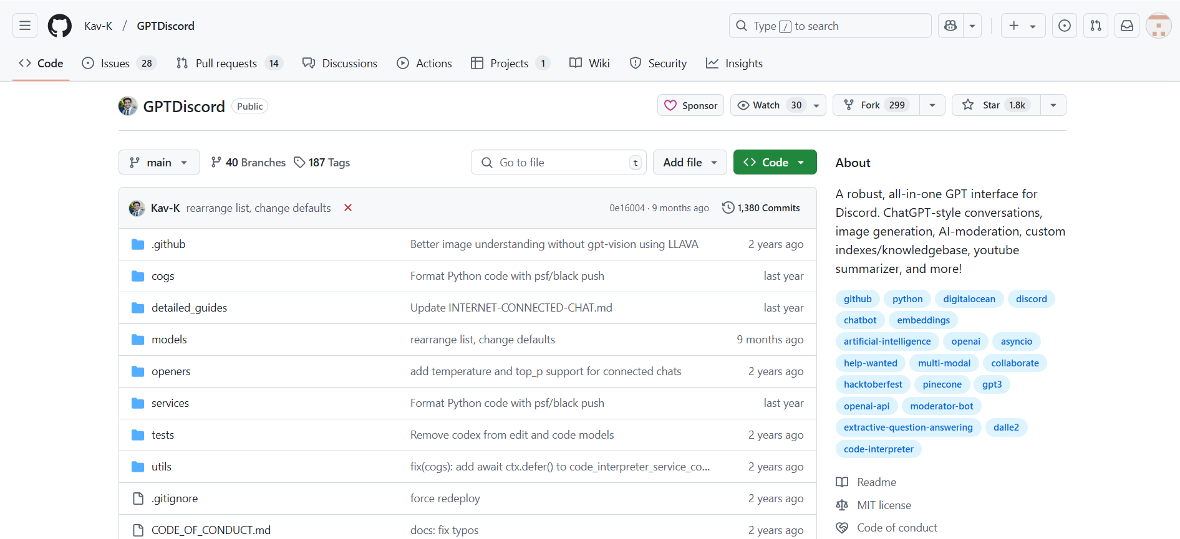Go to GitHub homepage via Octocat logo

(60, 26)
